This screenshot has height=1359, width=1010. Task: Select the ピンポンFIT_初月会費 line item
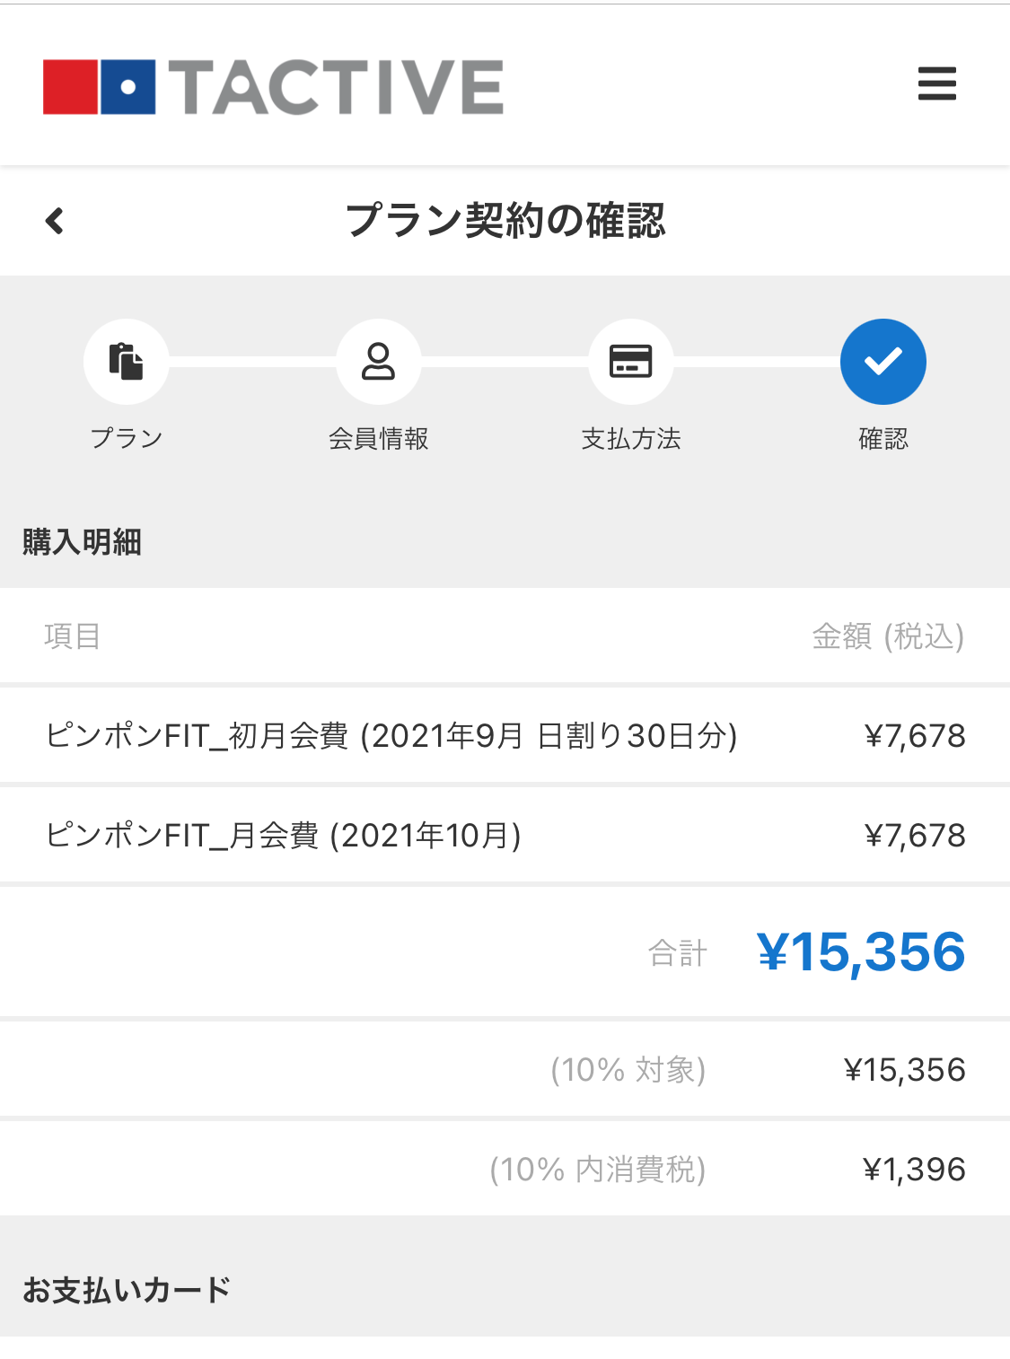pyautogui.click(x=505, y=735)
